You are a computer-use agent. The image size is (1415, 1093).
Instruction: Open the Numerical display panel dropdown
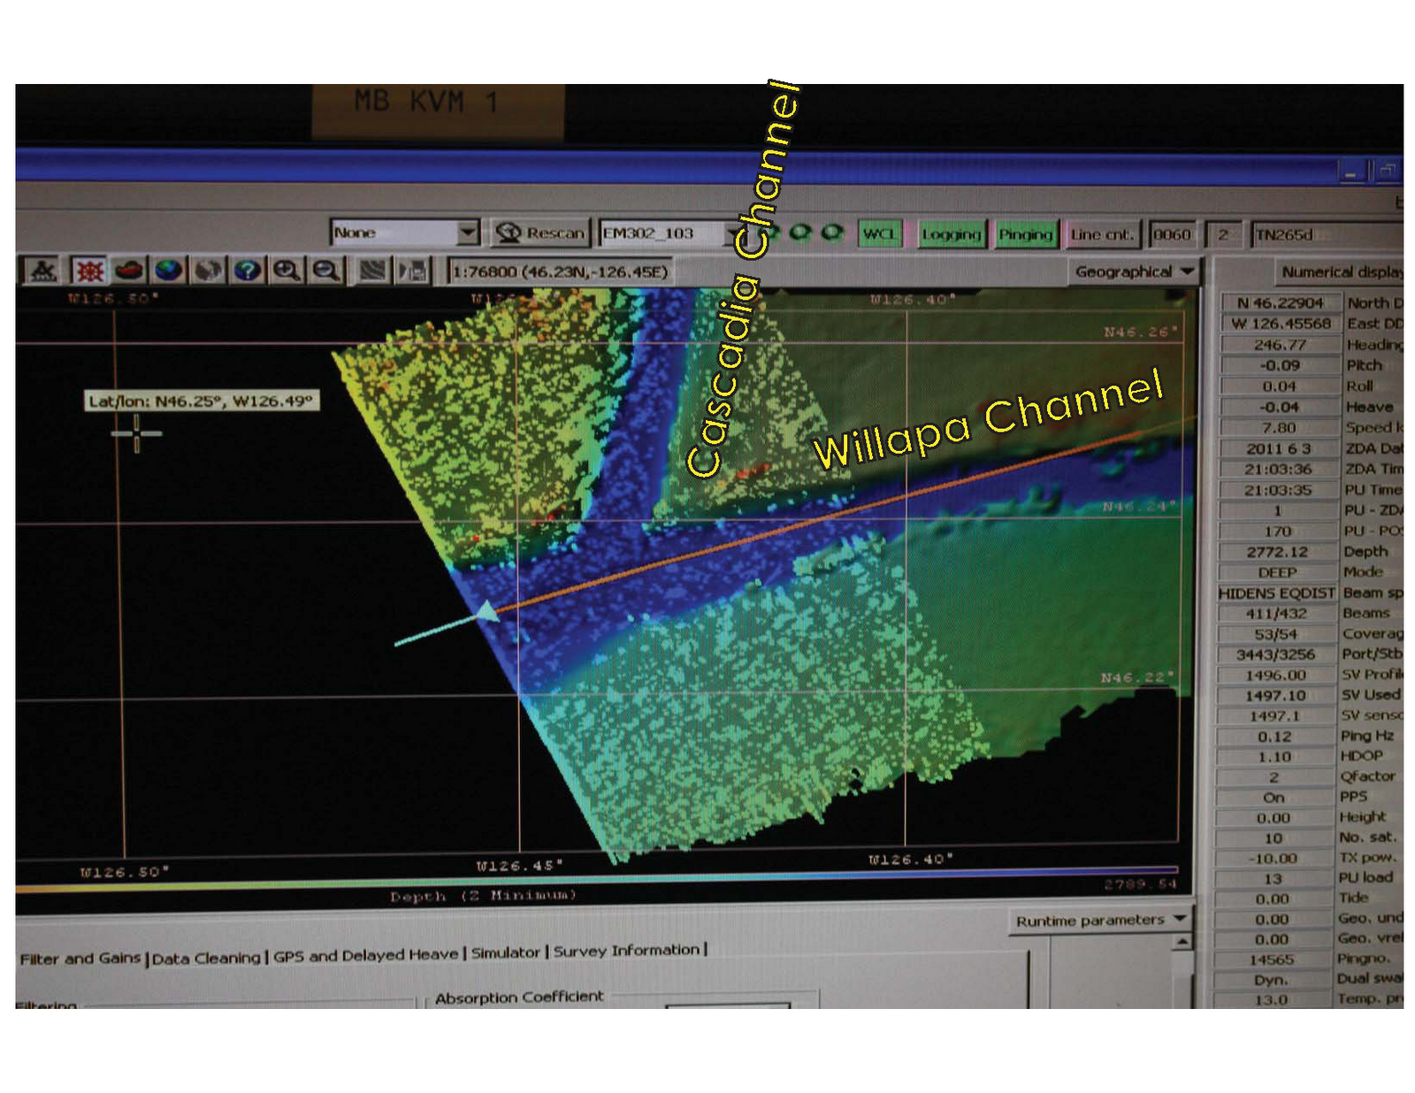point(1340,271)
